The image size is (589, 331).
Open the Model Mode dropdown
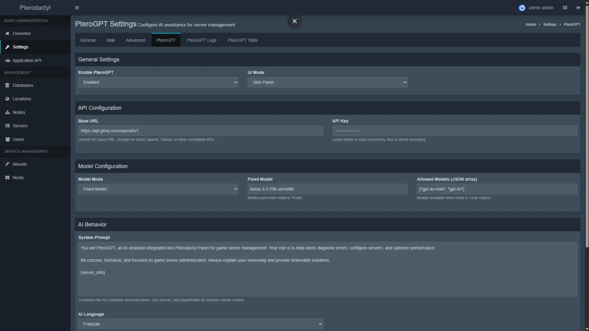tap(158, 189)
